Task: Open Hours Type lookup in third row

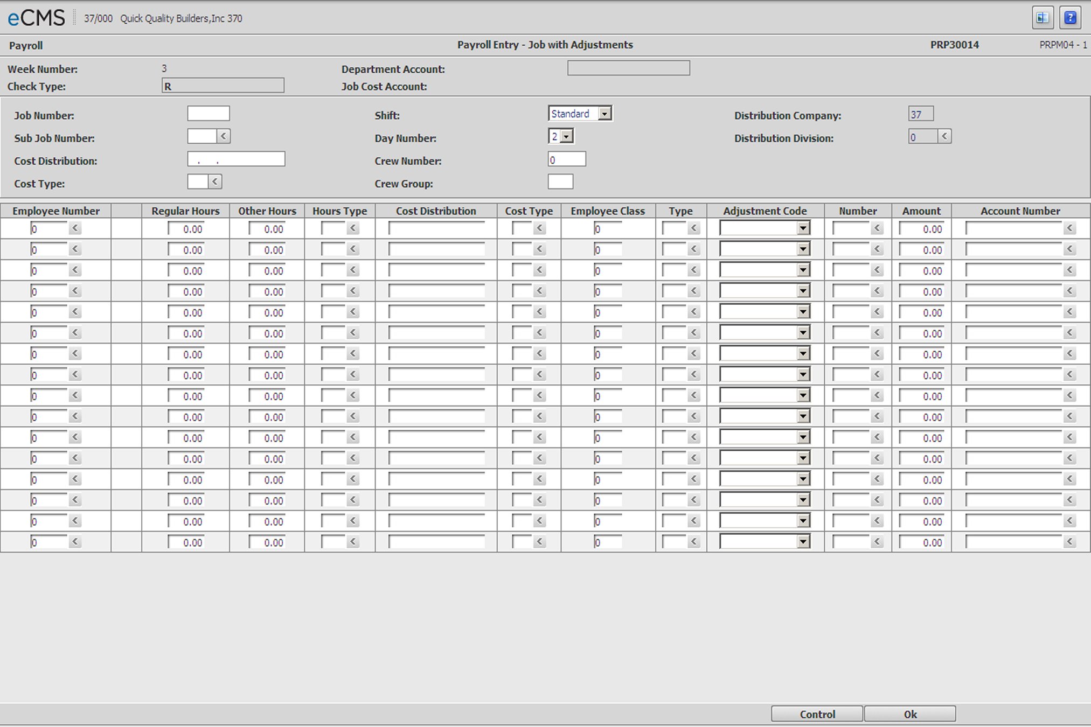Action: point(353,270)
